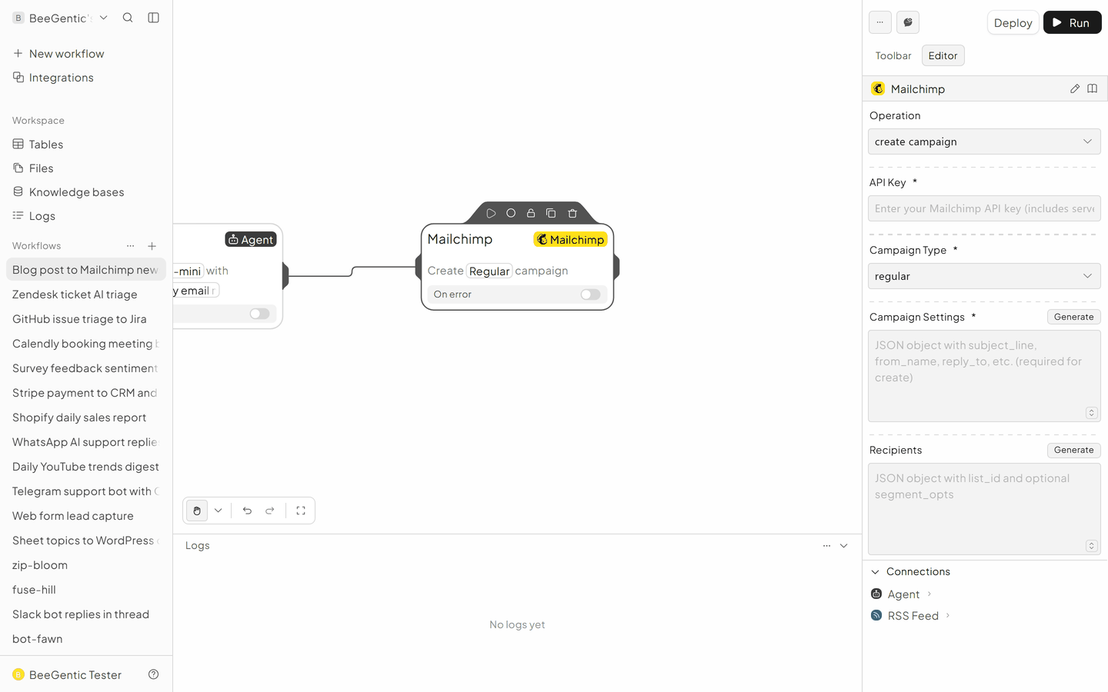Focus the Campaign Settings text area
This screenshot has width=1108, height=692.
(984, 376)
